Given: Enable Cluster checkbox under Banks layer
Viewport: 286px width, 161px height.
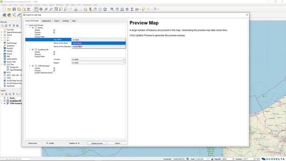Looking at the screenshot, I should (54, 34).
